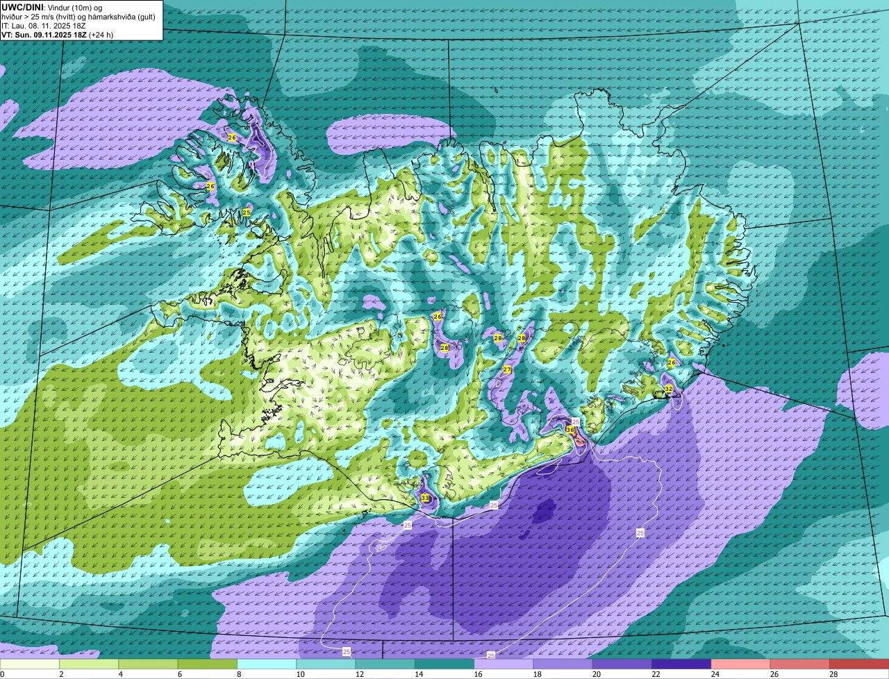Click the 6–8 m/s olive green legend swatch

coord(208,664)
